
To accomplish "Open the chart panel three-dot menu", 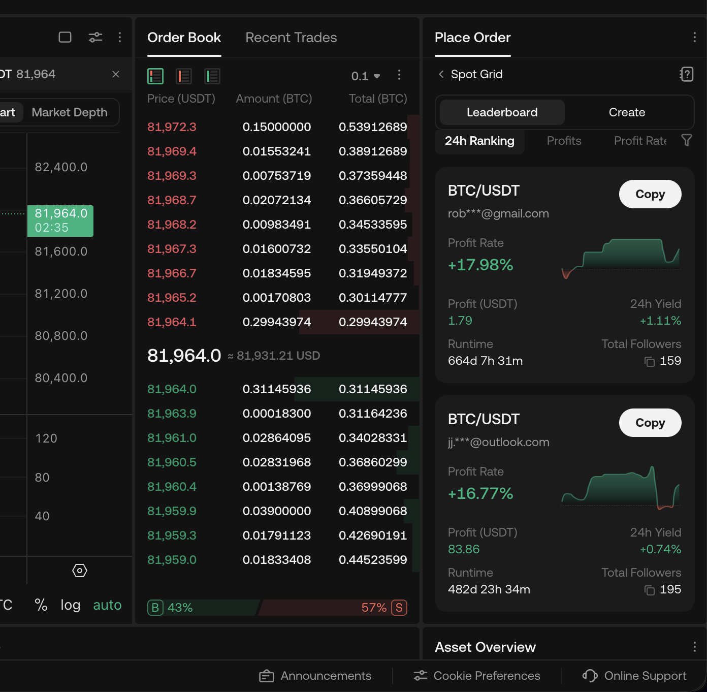I will pos(120,37).
